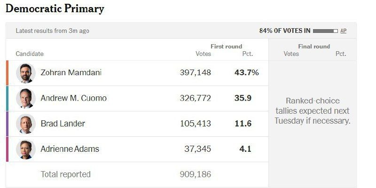376x188 pixels.
Task: Click Adrienne Adams's candidate photo
Action: pyautogui.click(x=26, y=149)
